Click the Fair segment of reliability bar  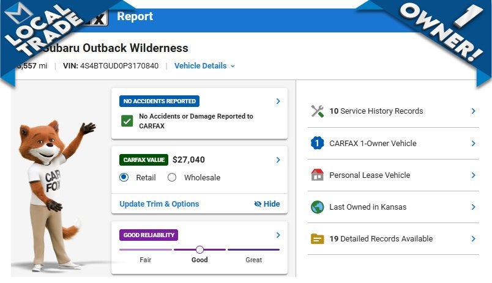(x=146, y=250)
